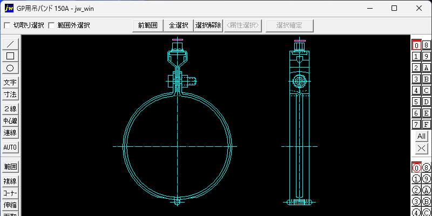Enable 範囲外選択 checkbox
Image resolution: width=432 pixels, height=216 pixels.
[51, 25]
